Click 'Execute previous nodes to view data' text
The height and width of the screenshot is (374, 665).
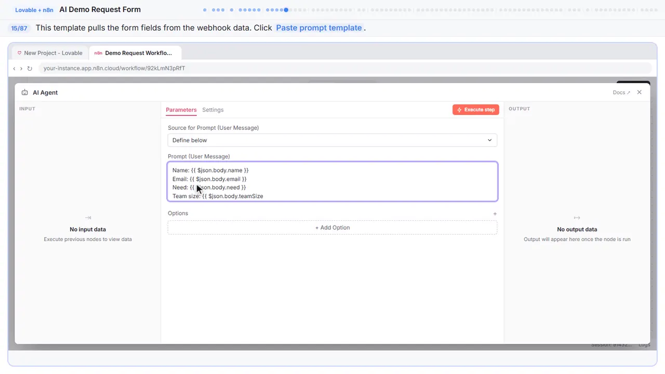(88, 239)
